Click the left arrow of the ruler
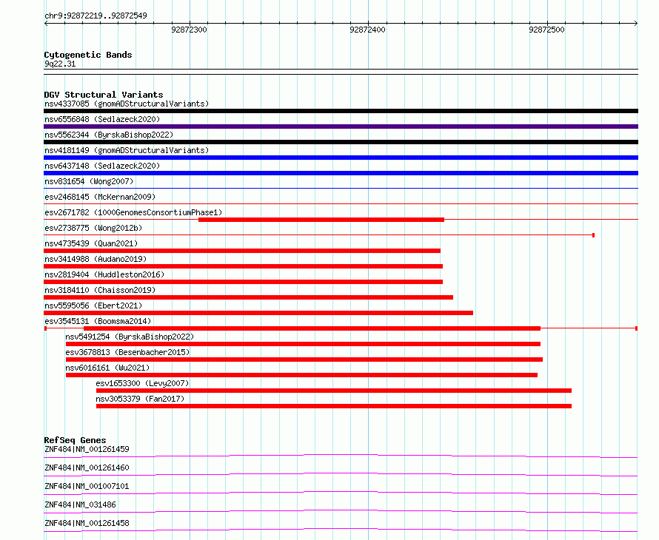The height and width of the screenshot is (540, 659). pyautogui.click(x=46, y=23)
